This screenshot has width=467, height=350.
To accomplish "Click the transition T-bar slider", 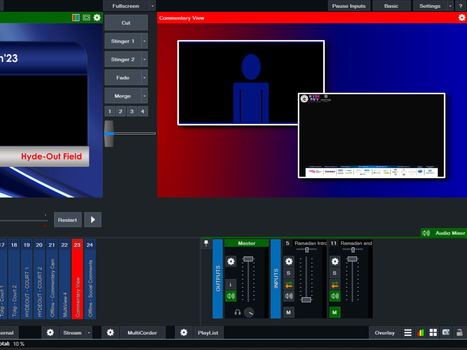I will click(109, 133).
